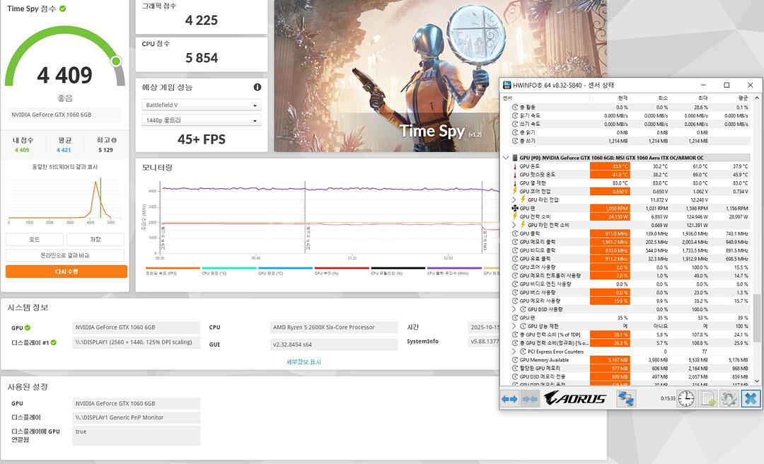This screenshot has height=464, width=764.
Task: Expand PCI Express Error Counters row
Action: click(x=514, y=352)
